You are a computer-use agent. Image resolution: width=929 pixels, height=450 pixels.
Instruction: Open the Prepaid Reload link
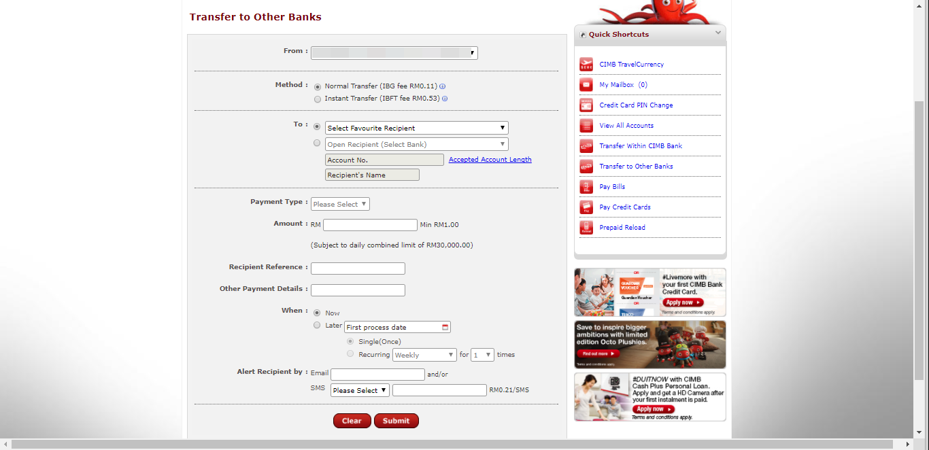(x=622, y=228)
